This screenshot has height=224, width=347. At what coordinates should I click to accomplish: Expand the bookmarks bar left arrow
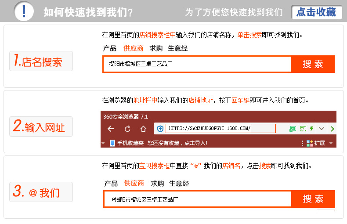[x=103, y=143]
